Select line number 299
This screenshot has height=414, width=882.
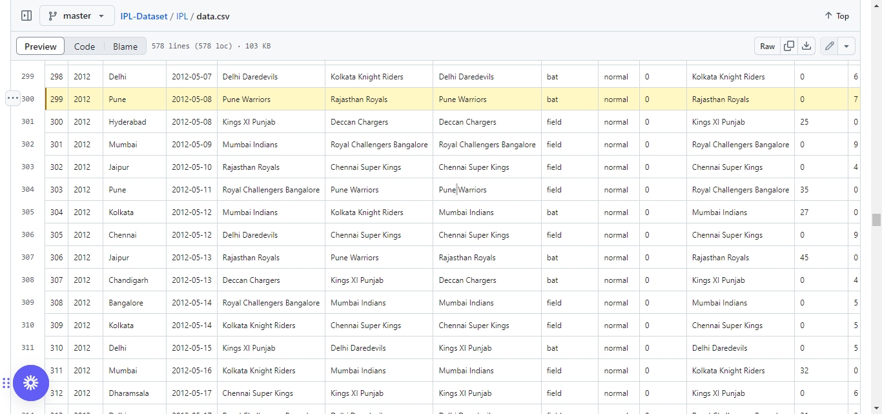(28, 76)
